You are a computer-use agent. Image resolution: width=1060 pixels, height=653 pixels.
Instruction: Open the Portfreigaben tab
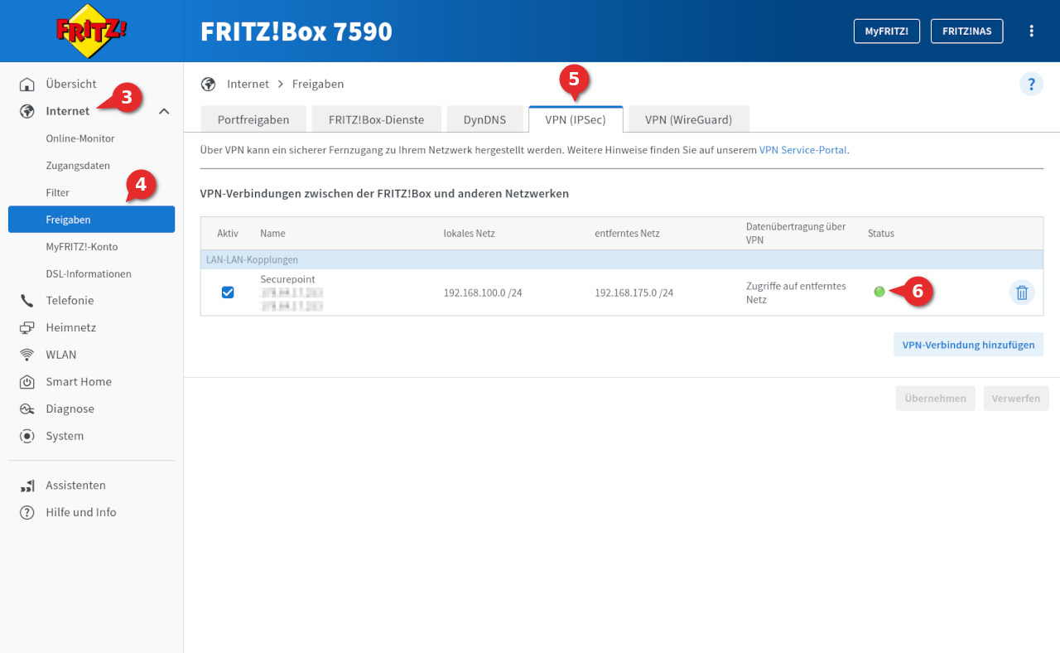click(x=253, y=119)
